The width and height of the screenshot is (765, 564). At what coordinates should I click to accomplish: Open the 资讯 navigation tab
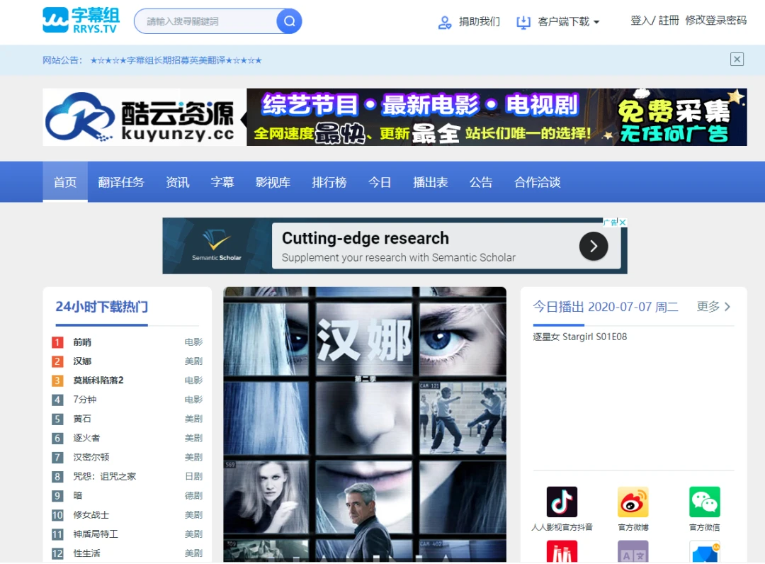[x=178, y=182]
